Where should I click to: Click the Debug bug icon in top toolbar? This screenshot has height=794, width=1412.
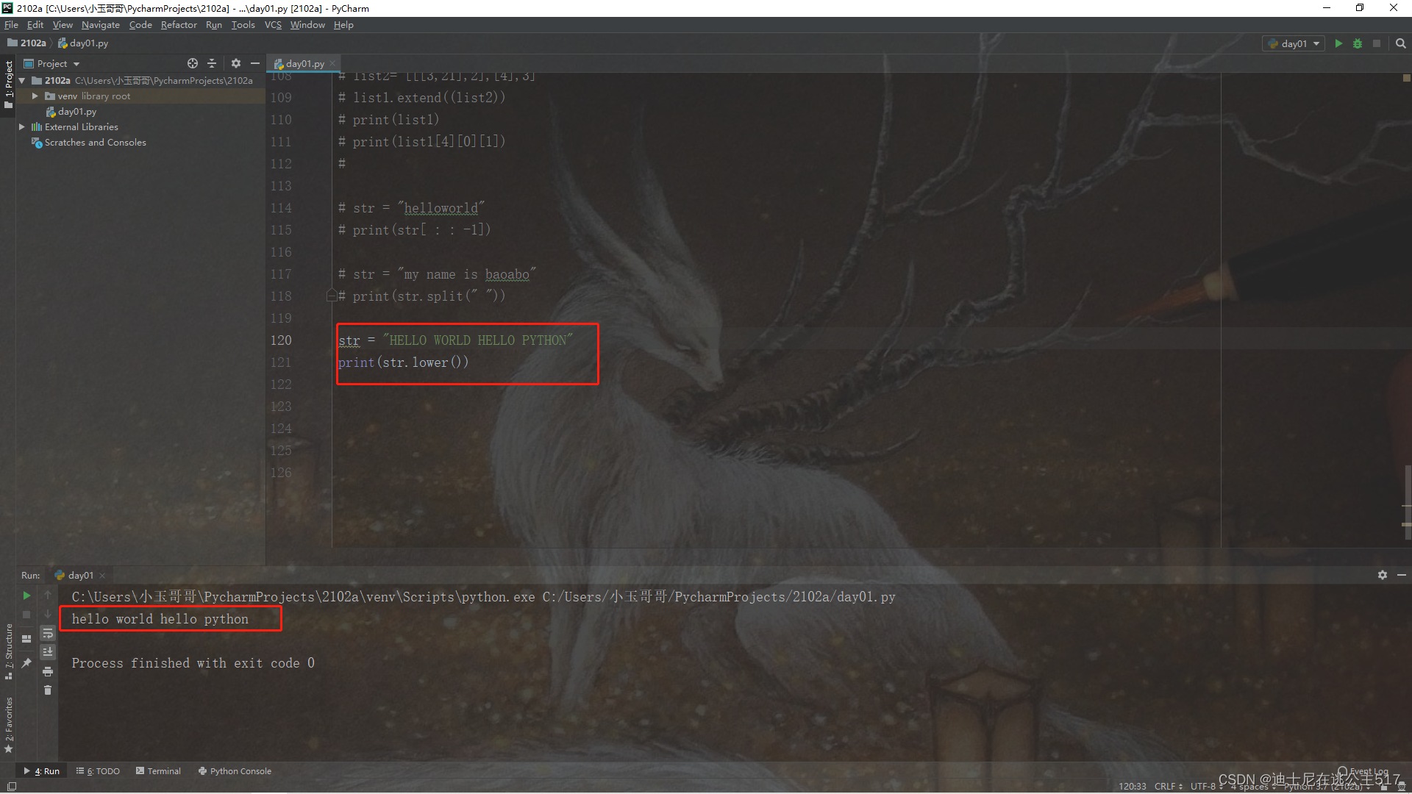click(1358, 43)
